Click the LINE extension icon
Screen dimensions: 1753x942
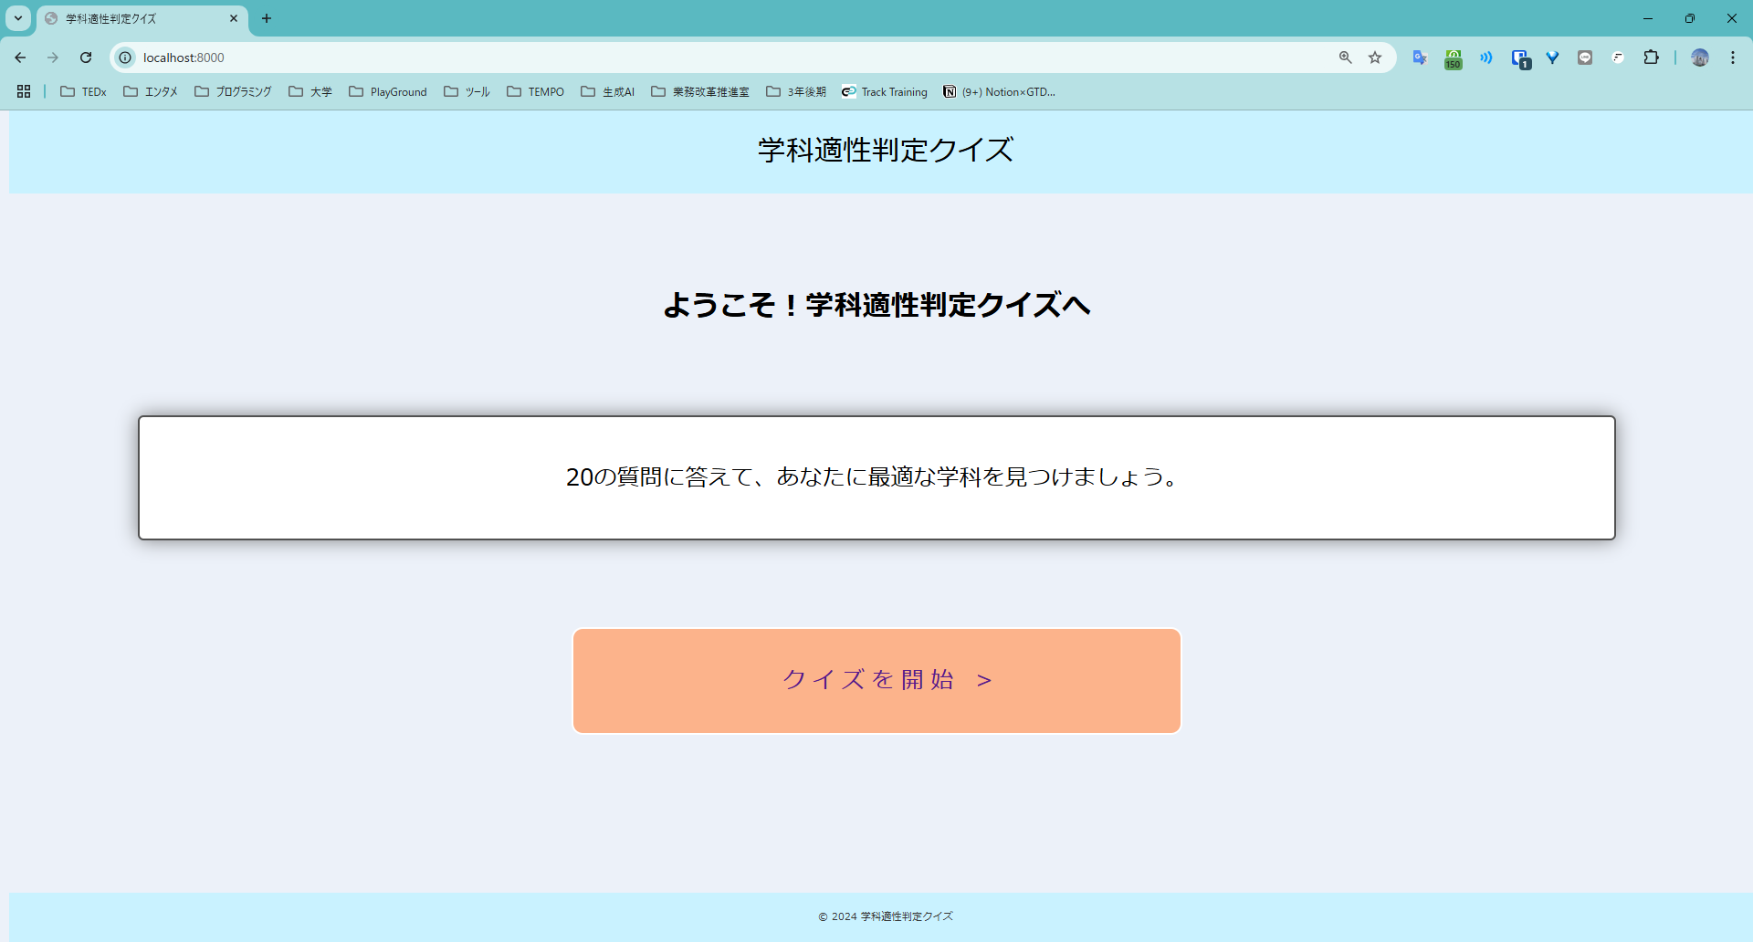pos(1585,58)
